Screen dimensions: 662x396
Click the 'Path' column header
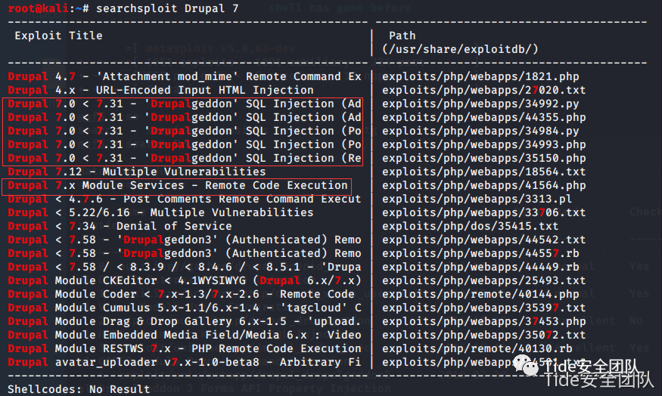pos(402,36)
